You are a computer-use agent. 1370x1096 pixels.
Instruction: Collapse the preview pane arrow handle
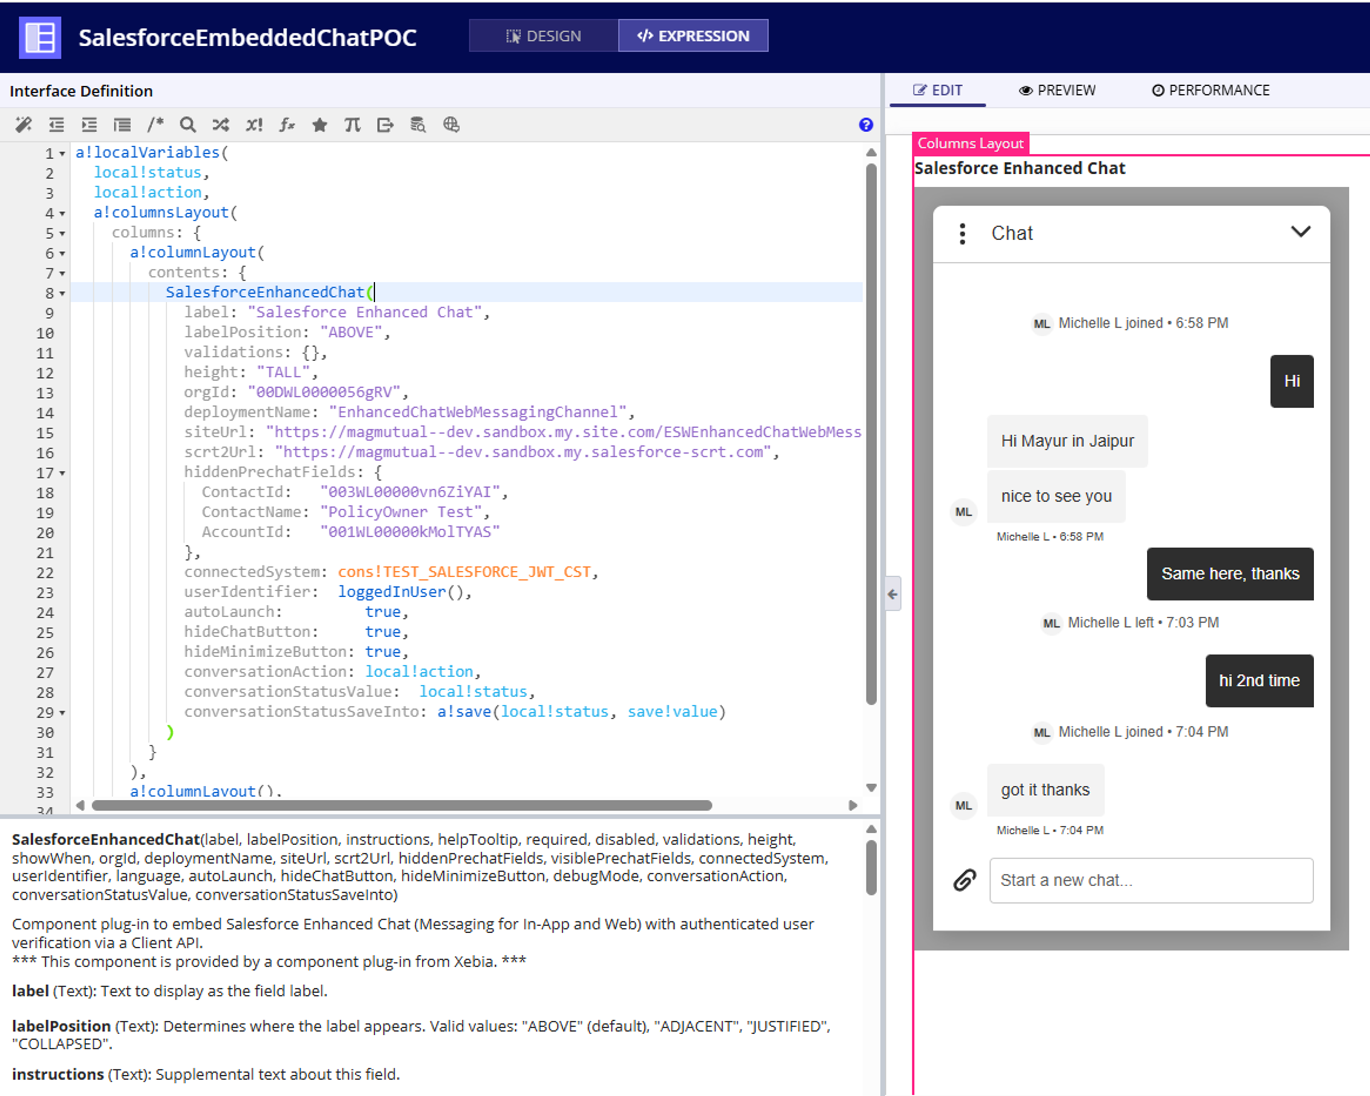point(893,594)
